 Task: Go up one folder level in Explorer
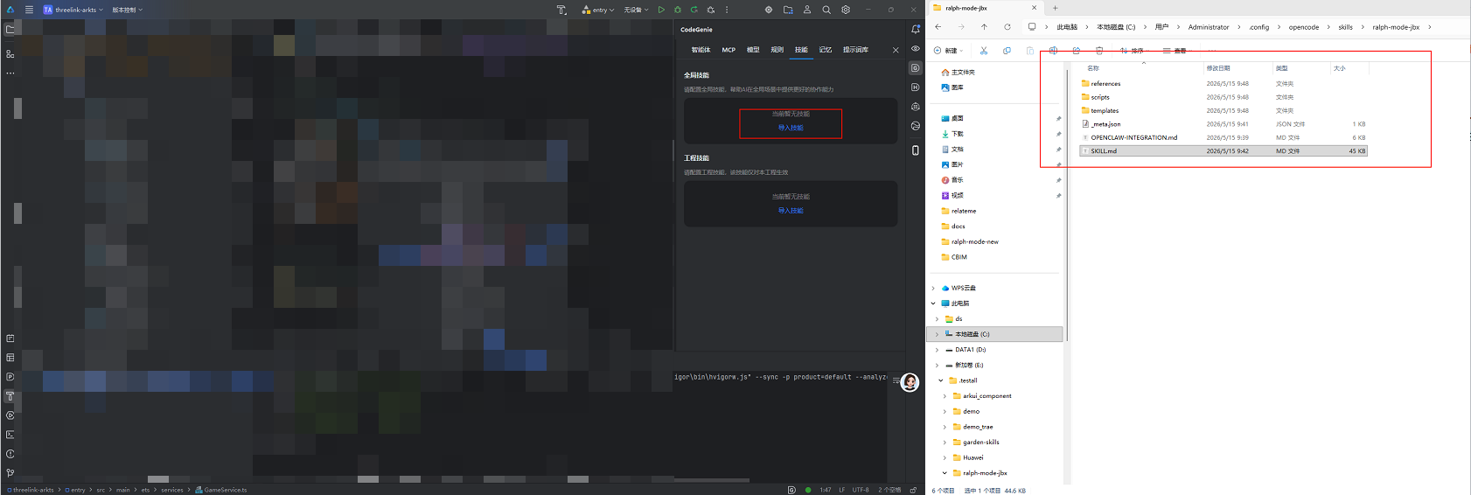[984, 27]
